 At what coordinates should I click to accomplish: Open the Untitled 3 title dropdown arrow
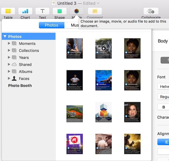pos(98,3)
